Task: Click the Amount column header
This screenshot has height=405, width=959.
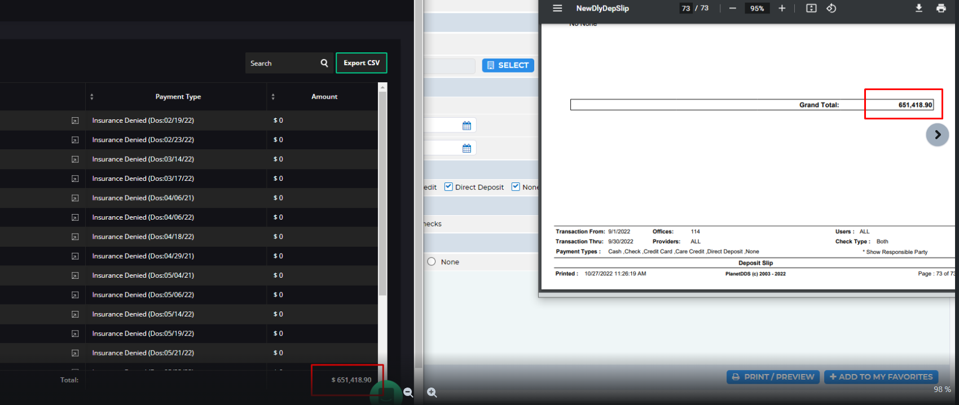Action: (324, 97)
